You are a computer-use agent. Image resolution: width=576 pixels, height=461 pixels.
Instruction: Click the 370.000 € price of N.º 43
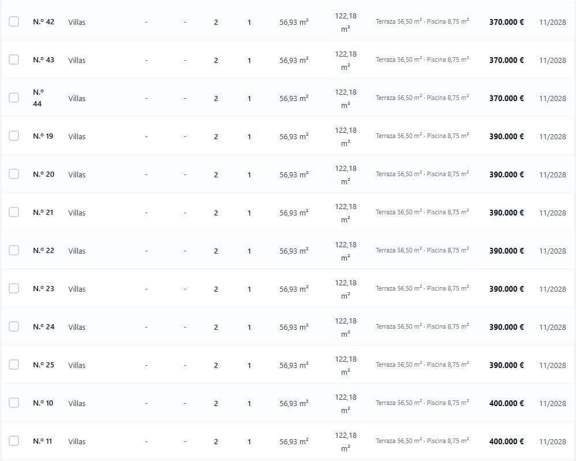[x=506, y=60]
